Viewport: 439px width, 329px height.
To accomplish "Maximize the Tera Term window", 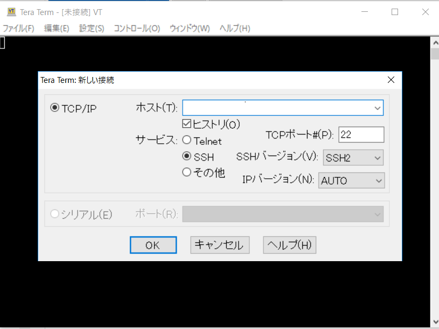I will (x=395, y=12).
